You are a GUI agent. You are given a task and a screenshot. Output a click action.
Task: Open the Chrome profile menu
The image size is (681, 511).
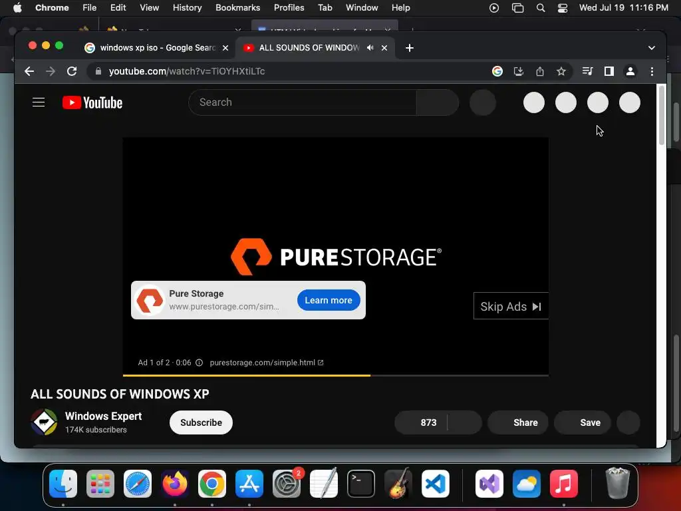coord(630,71)
